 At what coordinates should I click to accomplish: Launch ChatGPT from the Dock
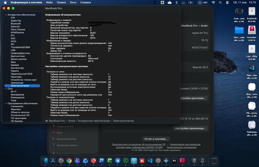(158, 161)
